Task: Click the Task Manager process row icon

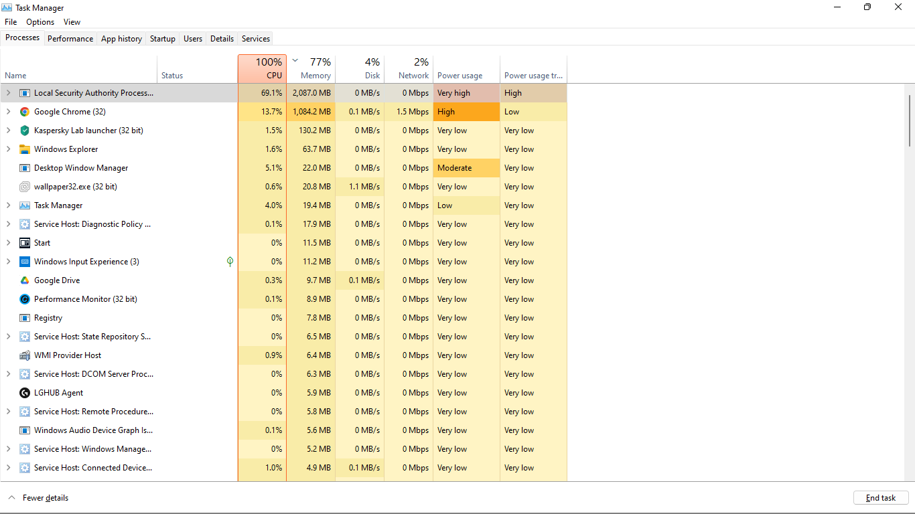Action: [x=25, y=205]
